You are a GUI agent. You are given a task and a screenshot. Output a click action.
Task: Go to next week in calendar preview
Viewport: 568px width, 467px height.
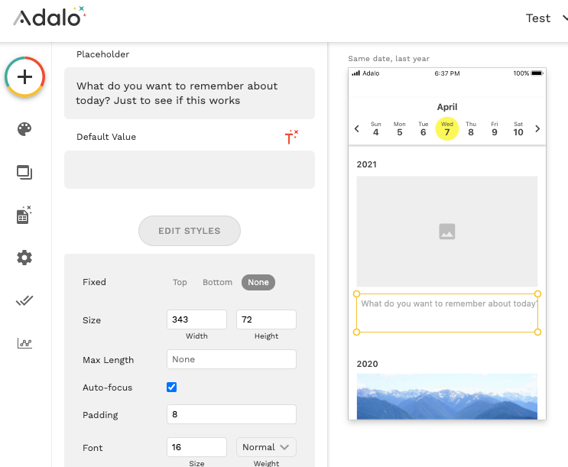coord(537,129)
